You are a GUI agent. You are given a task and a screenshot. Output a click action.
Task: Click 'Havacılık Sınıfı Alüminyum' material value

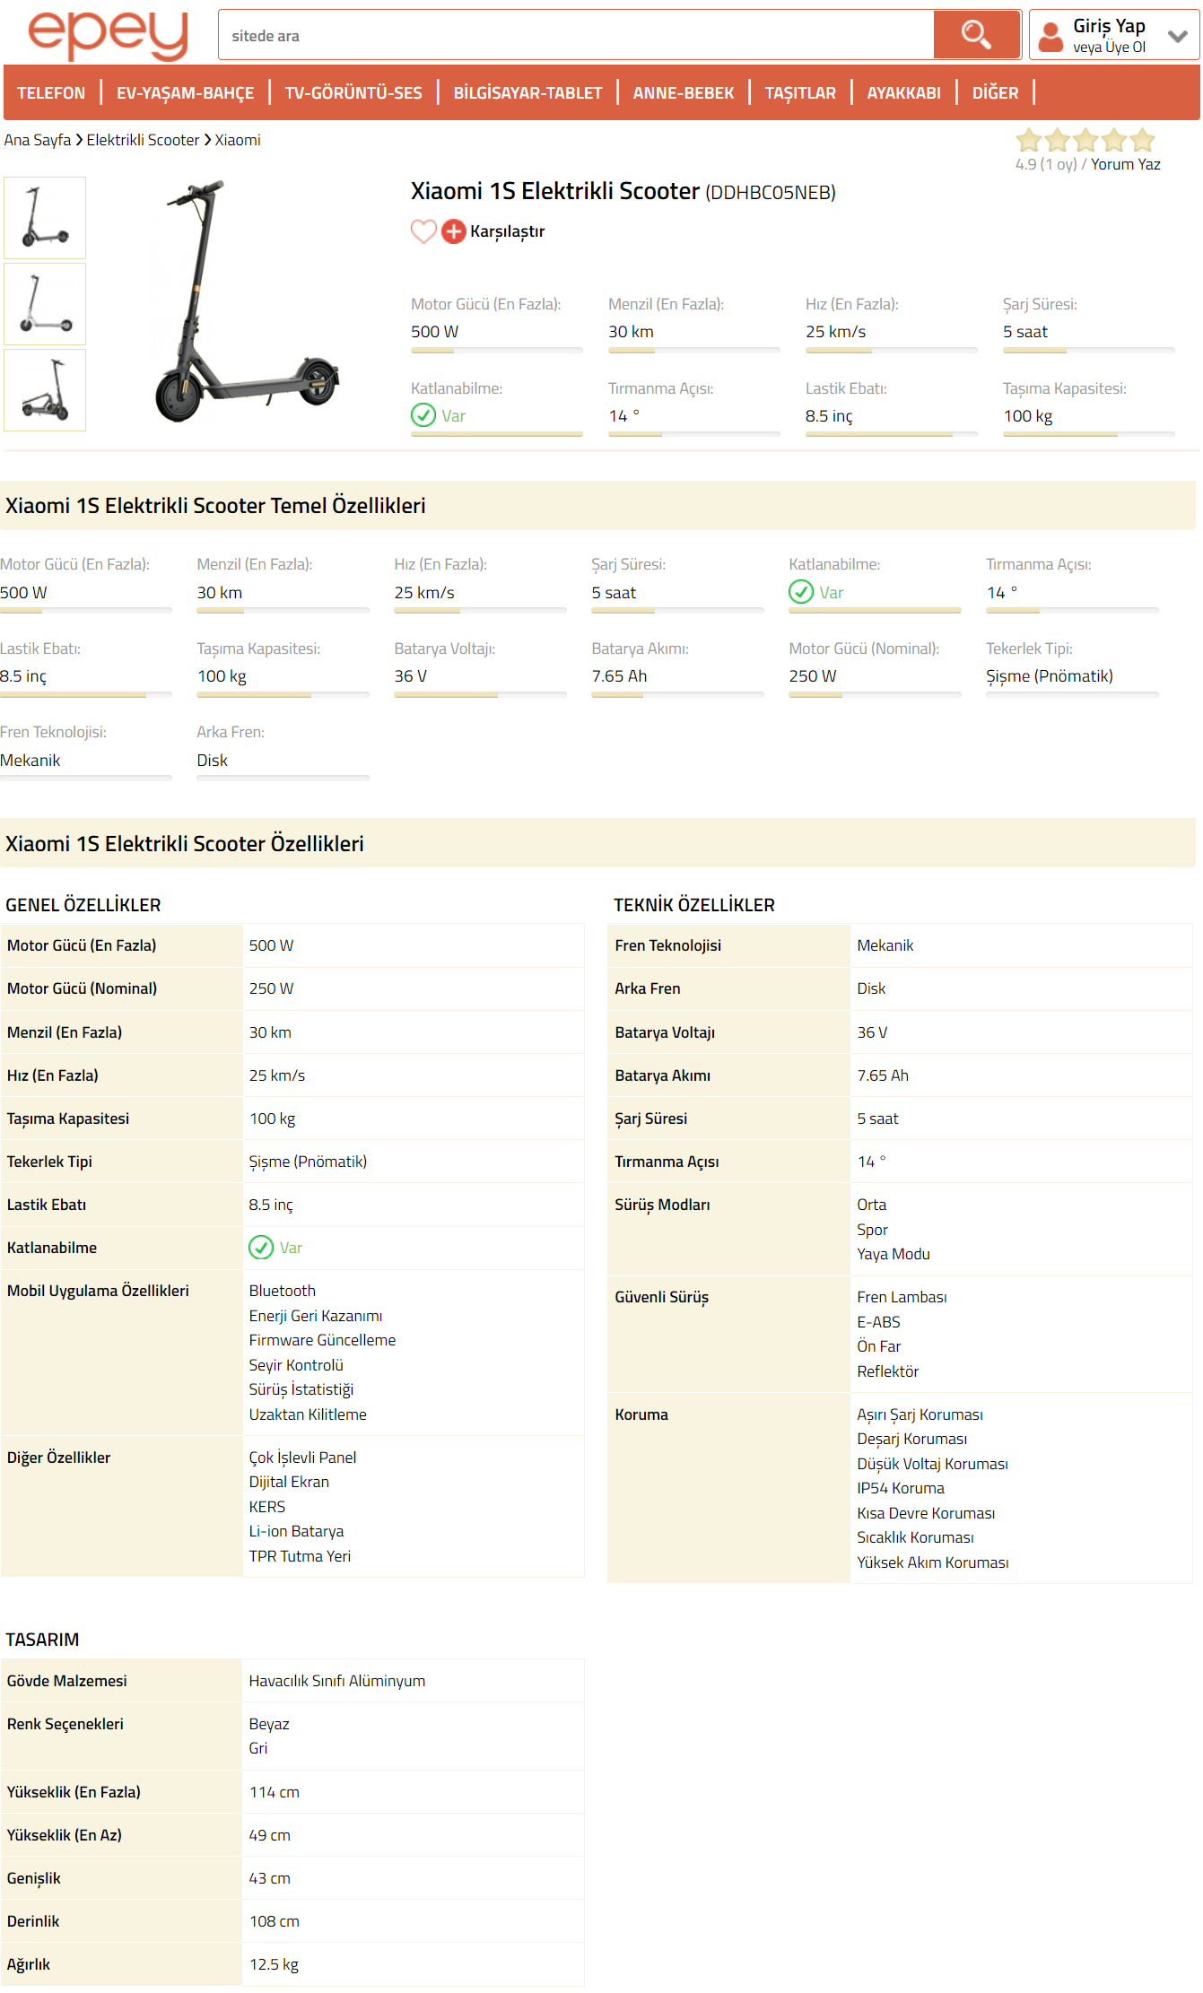point(337,1681)
